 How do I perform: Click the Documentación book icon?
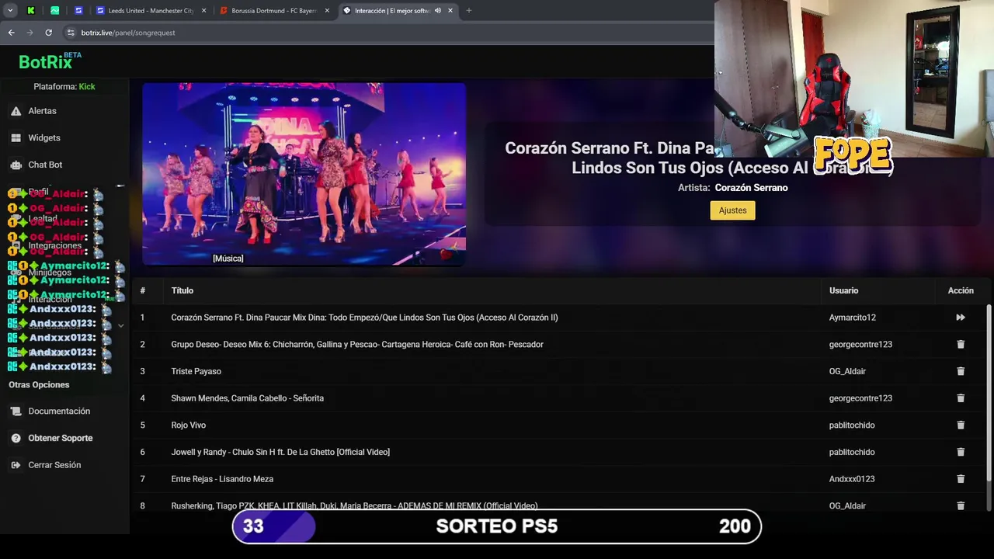[16, 411]
